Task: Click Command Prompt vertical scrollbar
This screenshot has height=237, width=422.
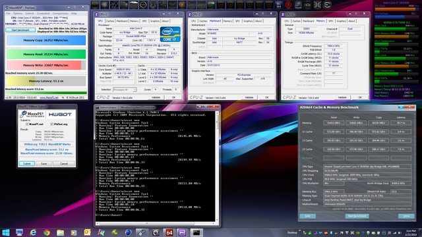Action: [217, 167]
